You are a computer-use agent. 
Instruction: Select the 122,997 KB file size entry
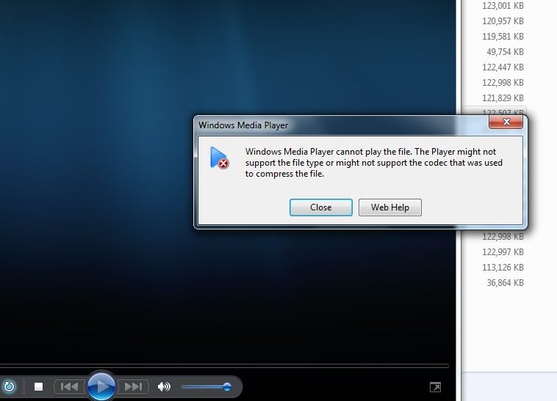pos(503,252)
